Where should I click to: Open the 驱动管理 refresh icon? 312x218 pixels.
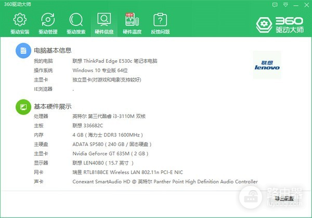click(48, 19)
